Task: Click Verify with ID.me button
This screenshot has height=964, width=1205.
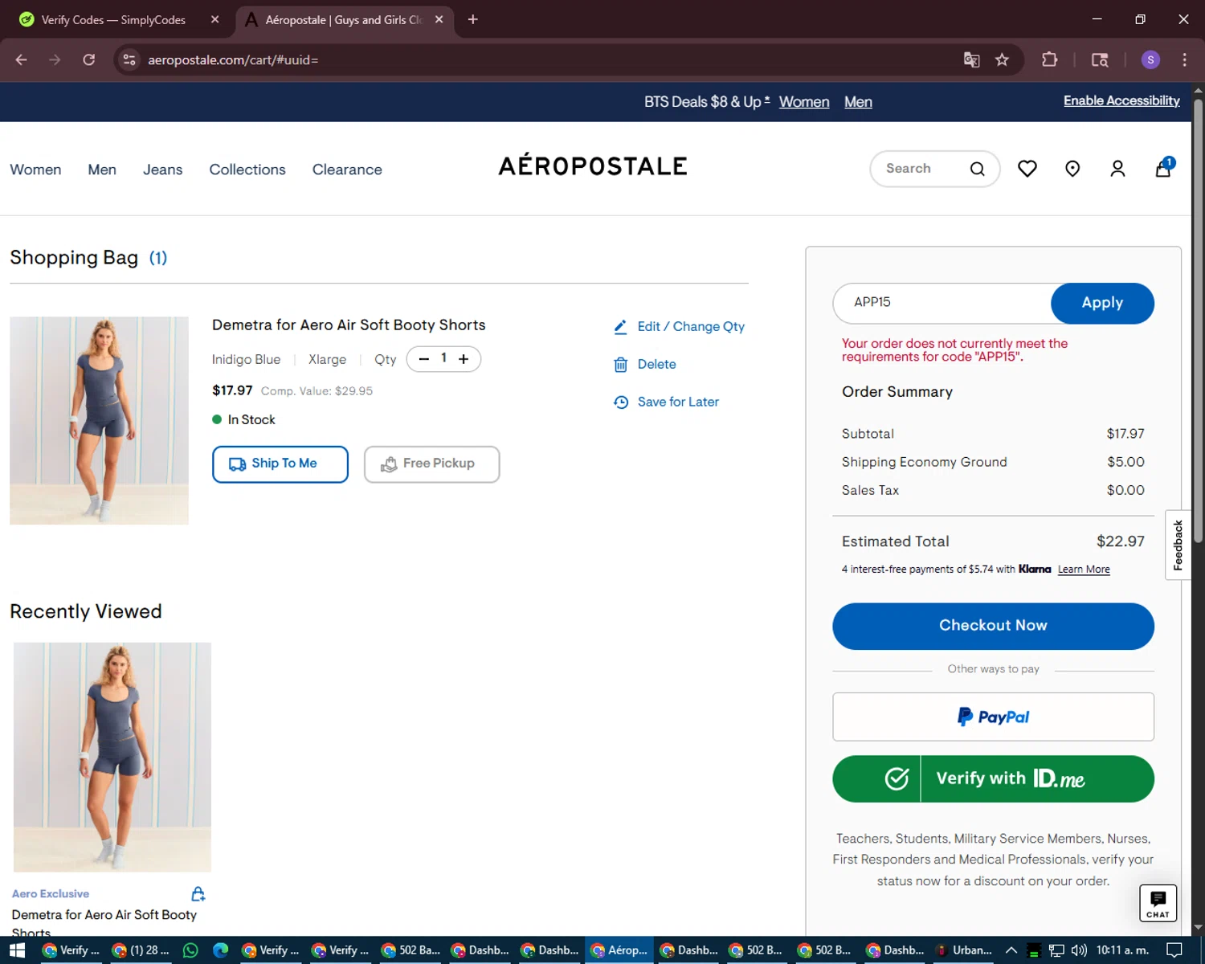Action: [x=993, y=778]
